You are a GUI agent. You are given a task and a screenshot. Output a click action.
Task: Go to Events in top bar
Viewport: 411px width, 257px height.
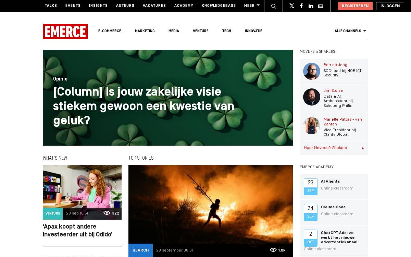[x=73, y=6]
